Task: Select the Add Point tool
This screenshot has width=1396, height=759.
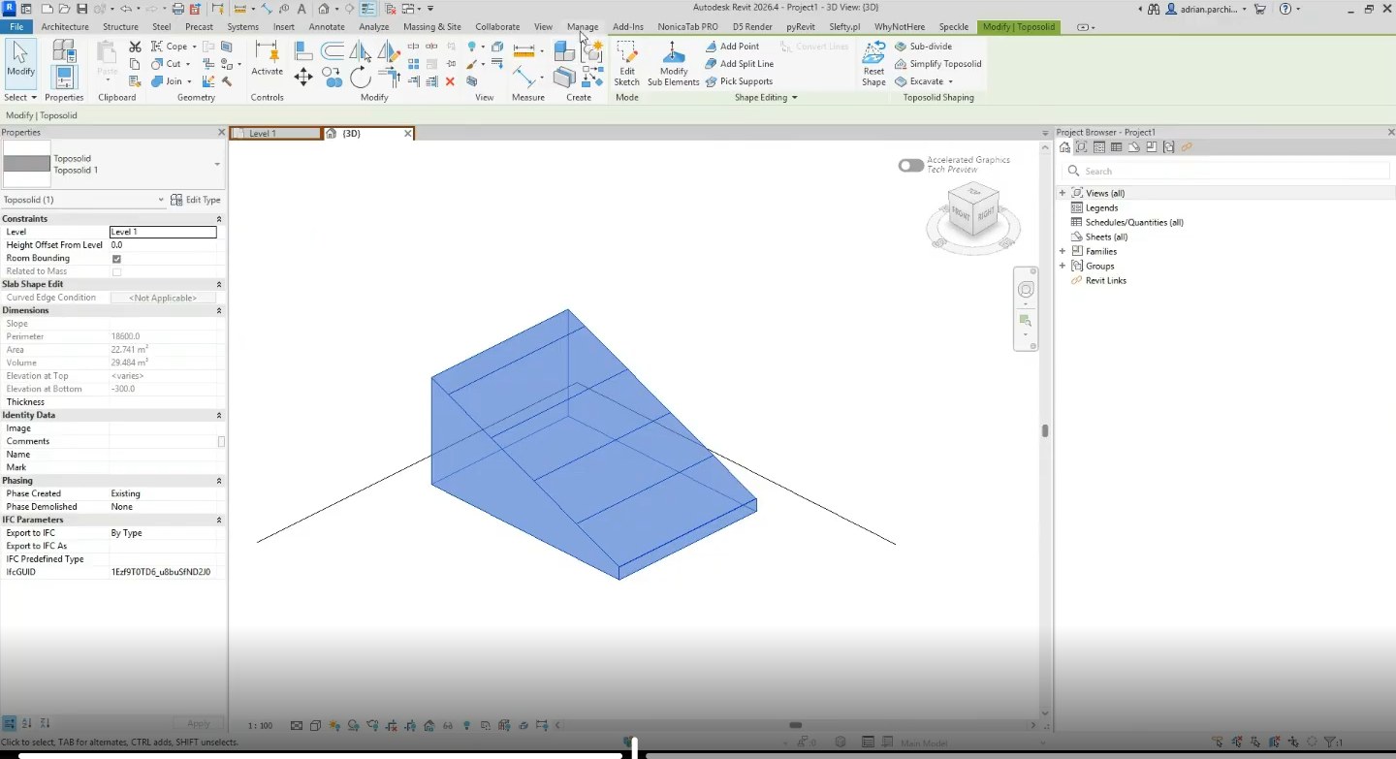Action: (x=732, y=47)
